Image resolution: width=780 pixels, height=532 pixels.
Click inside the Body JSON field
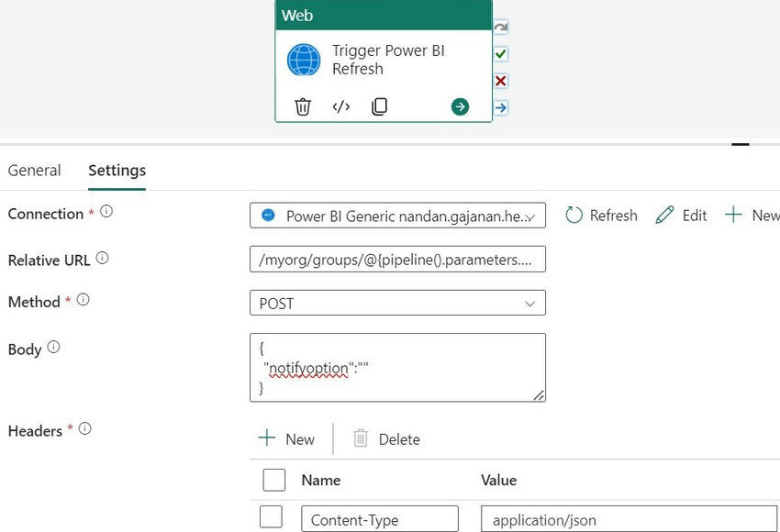click(397, 367)
